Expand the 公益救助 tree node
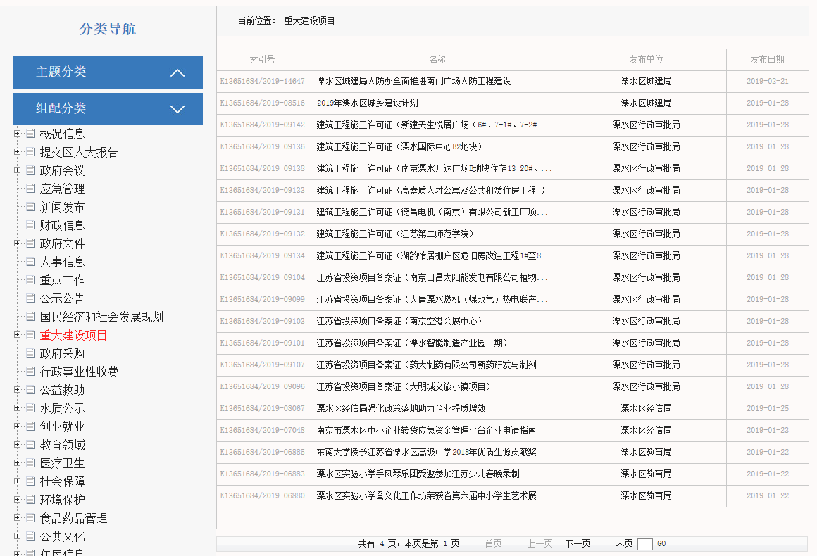Screen dimensions: 817x556 click(17, 390)
